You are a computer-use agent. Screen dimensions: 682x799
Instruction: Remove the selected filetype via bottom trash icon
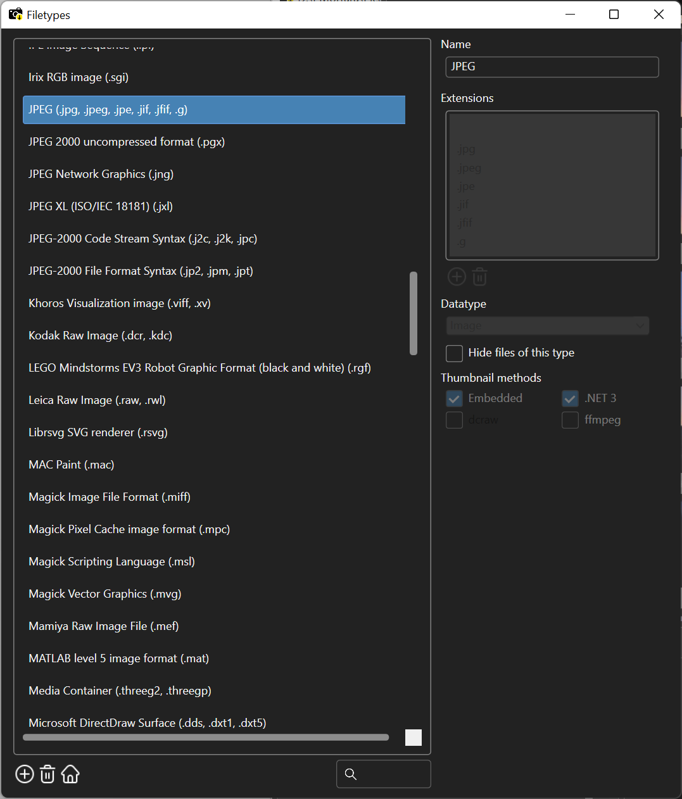tap(47, 774)
